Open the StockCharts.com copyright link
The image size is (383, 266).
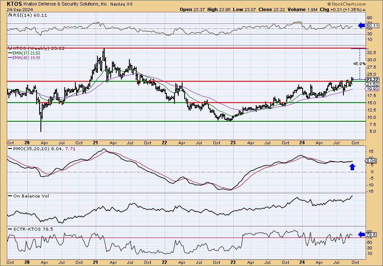(346, 4)
